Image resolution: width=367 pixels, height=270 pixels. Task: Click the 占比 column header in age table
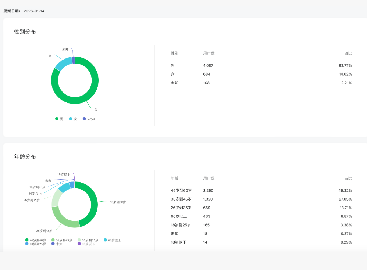tap(348, 179)
